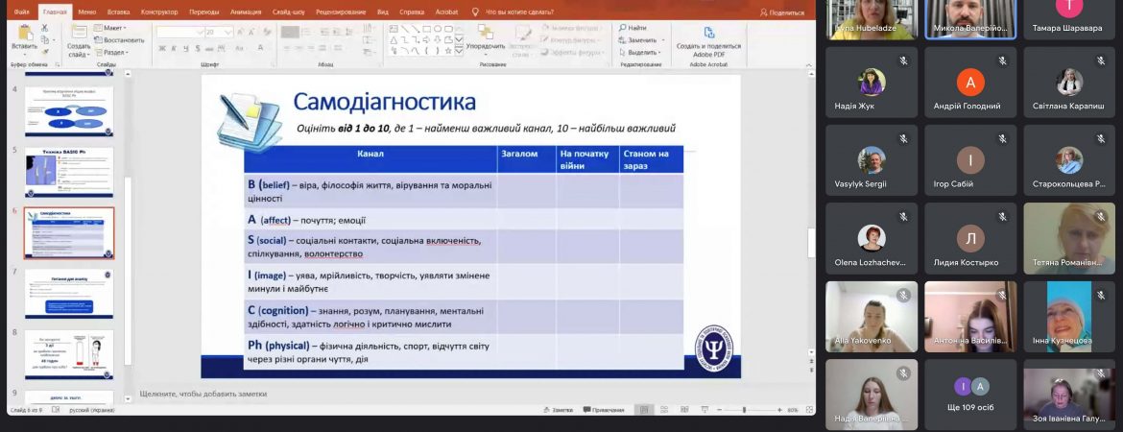Toggle mute icon on Надія Жук tile

(904, 60)
